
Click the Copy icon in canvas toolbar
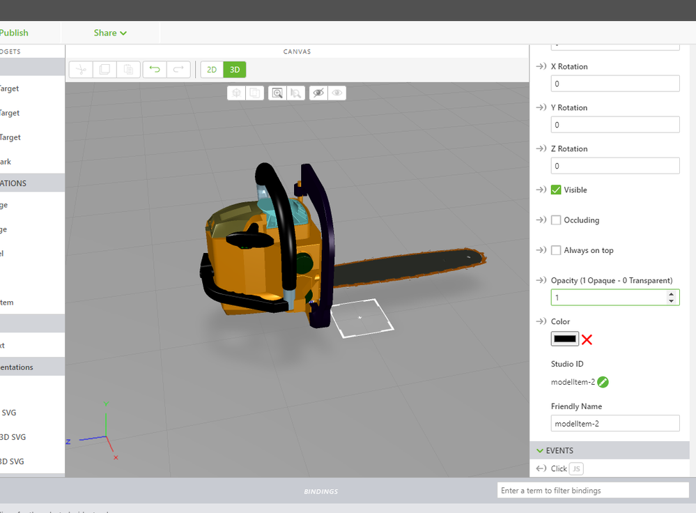[x=105, y=70]
